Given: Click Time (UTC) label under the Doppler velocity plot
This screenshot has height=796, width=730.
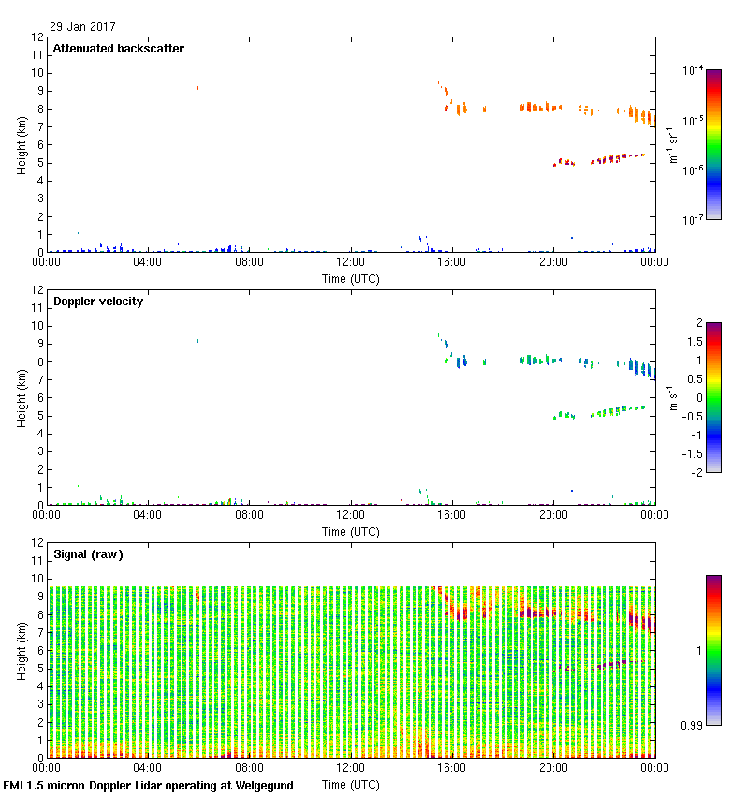Looking at the screenshot, I should pyautogui.click(x=351, y=531).
